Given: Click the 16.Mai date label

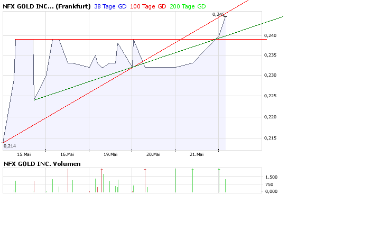Looking at the screenshot, I should point(67,154).
